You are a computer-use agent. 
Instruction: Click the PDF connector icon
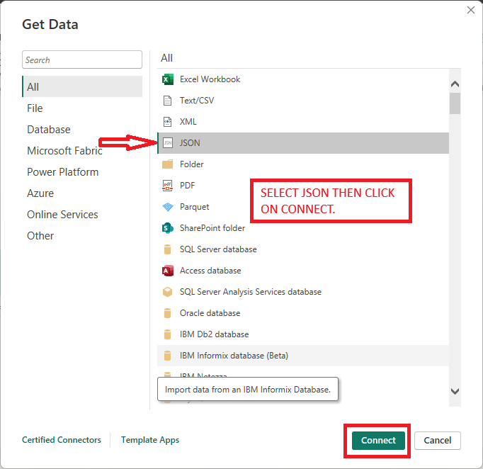[x=168, y=186]
